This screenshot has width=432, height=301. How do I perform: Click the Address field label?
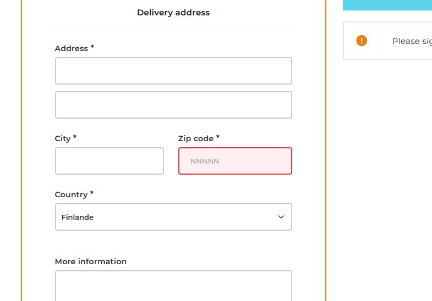72,48
